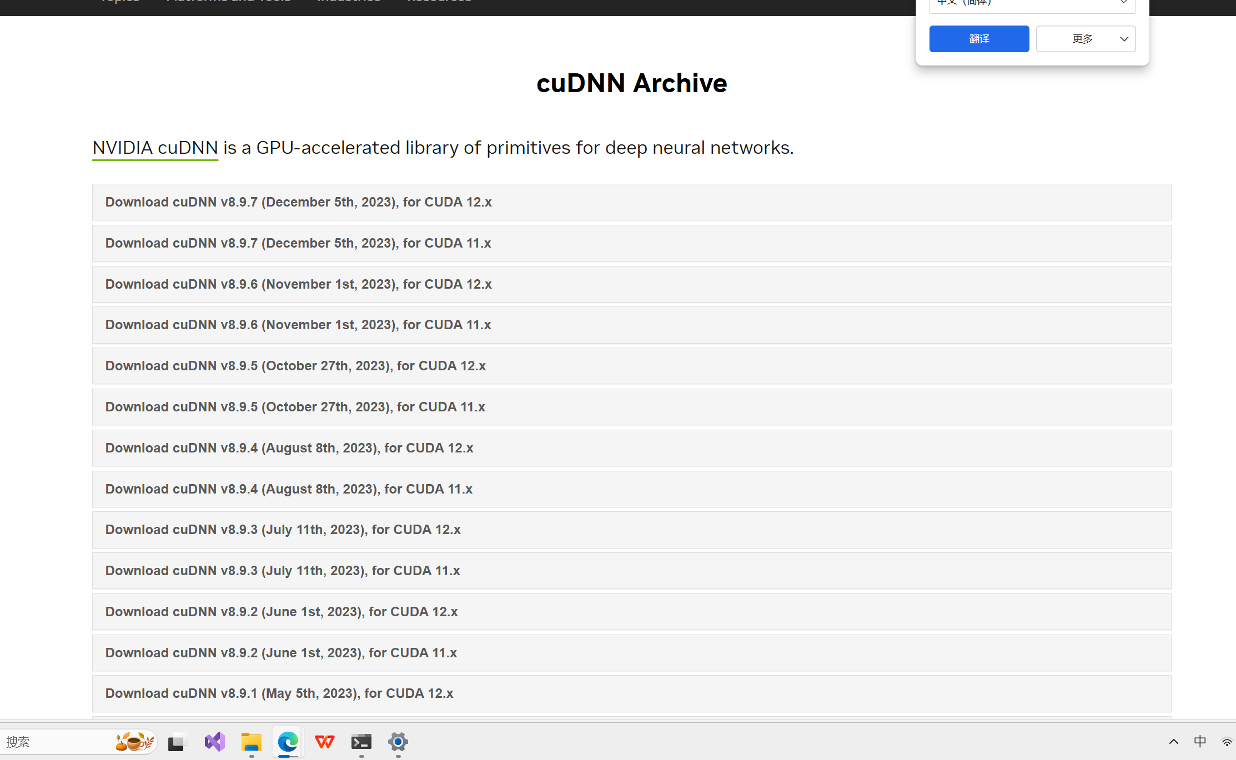
Task: Expand cuDNN v8.9.4 for CUDA 11.x
Action: tap(631, 489)
